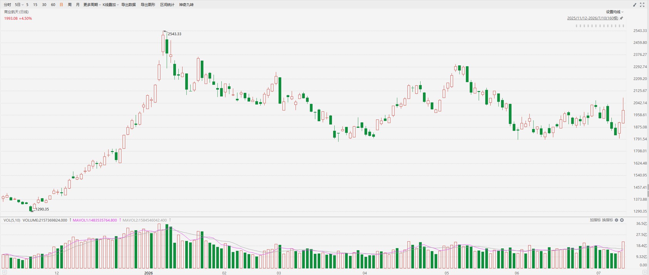Click the first event marker arrow icon
This screenshot has height=275, width=649.
[x=577, y=26]
